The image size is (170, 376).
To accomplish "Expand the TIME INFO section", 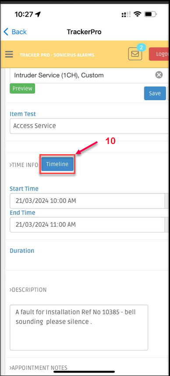I will click(24, 165).
